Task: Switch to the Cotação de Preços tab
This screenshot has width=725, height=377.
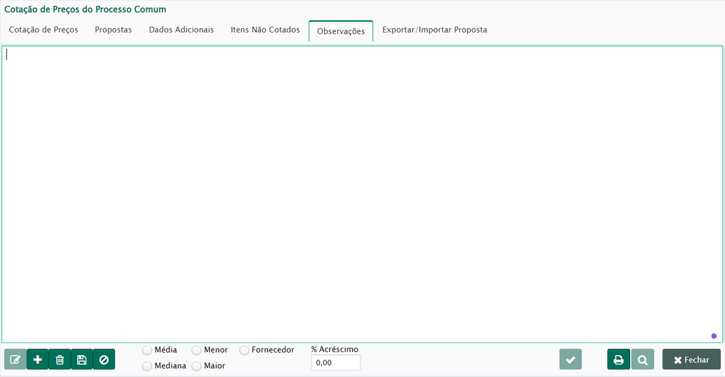Action: point(43,30)
